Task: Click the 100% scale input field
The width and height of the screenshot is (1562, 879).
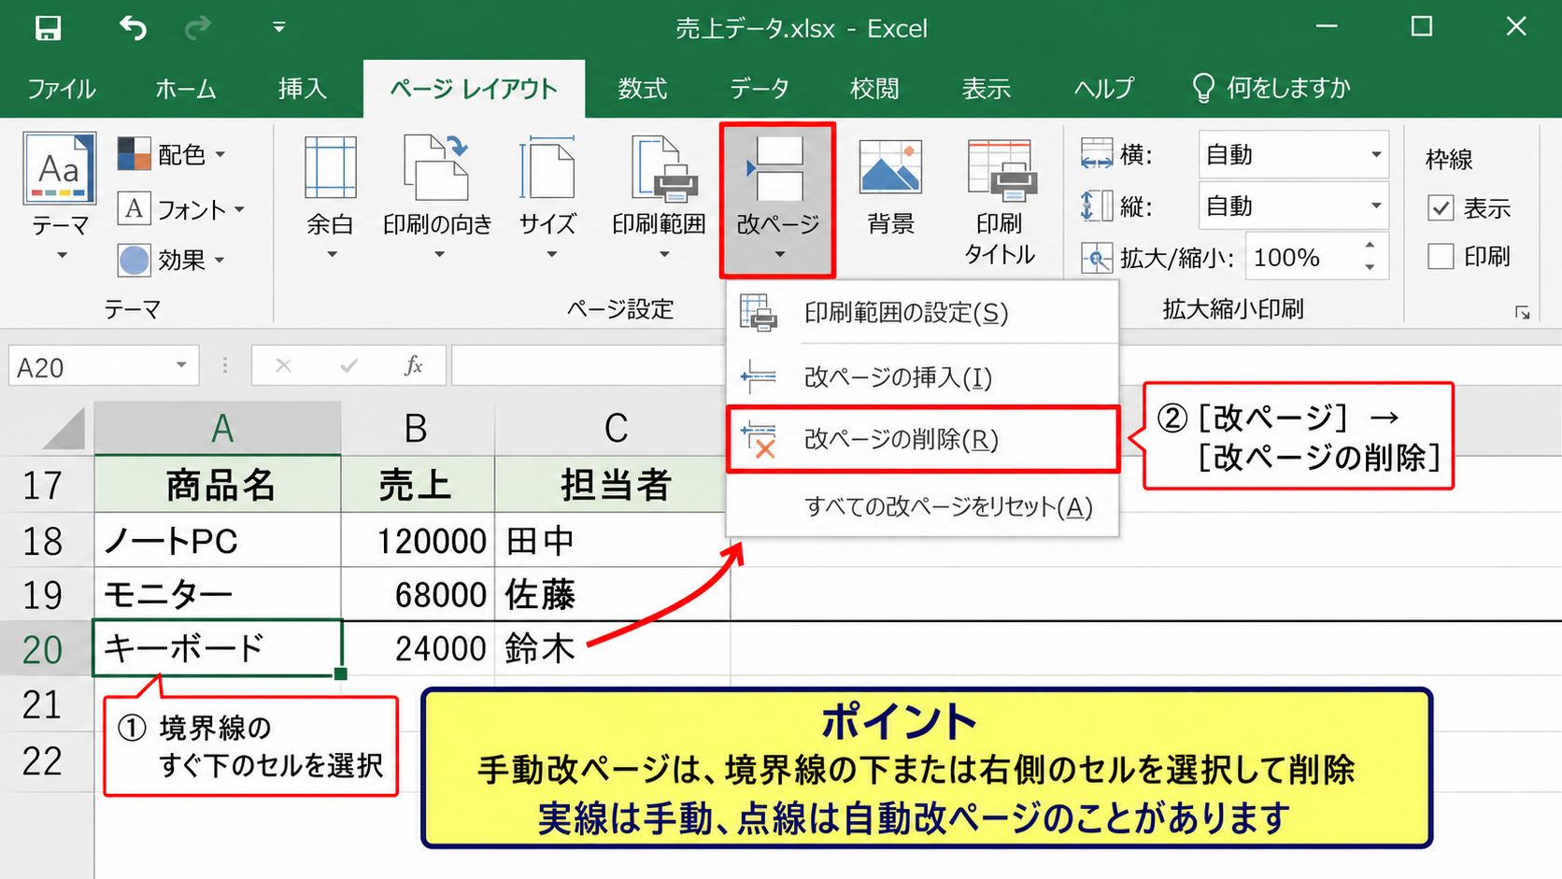Action: pos(1302,257)
